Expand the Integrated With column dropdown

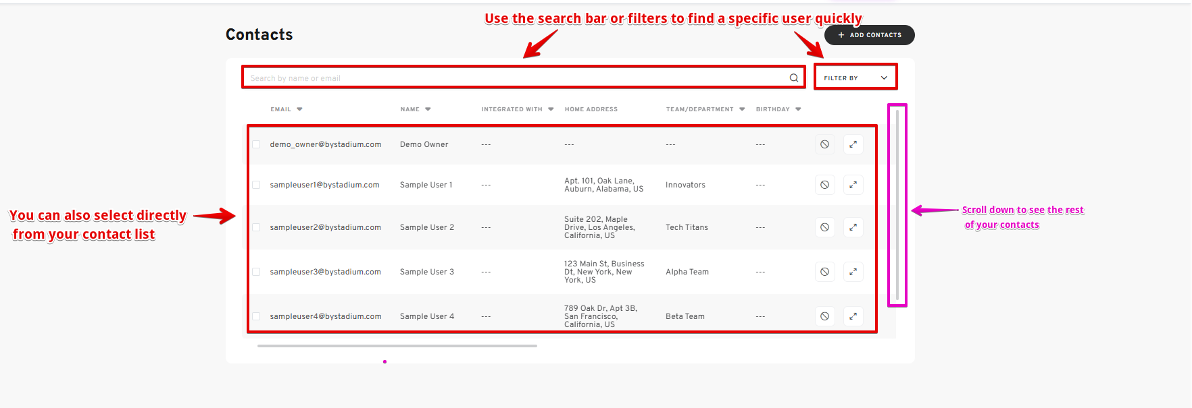point(551,109)
